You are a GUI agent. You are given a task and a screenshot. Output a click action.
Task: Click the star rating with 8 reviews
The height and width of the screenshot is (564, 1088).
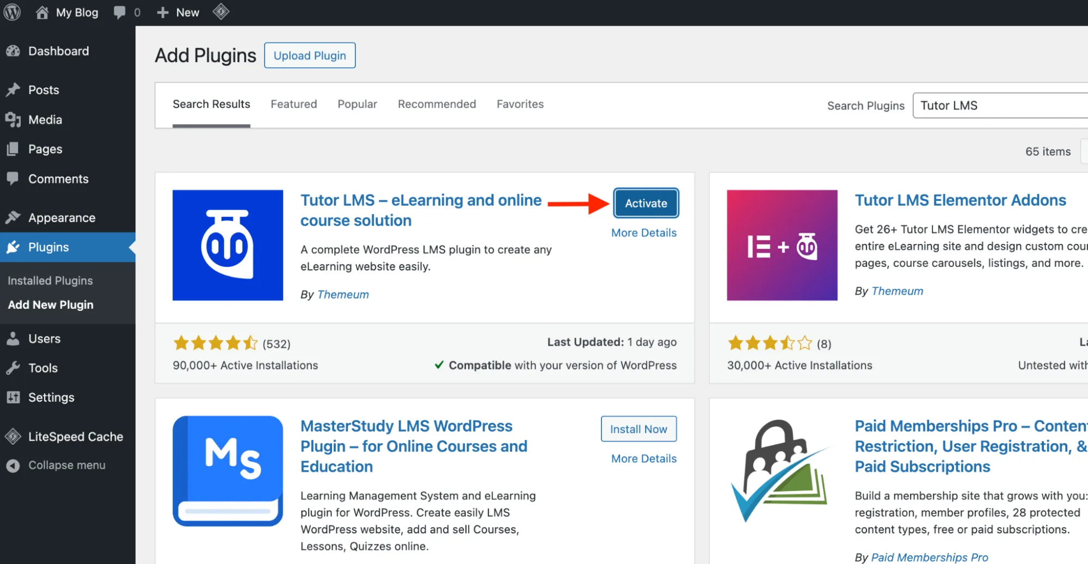pos(770,343)
